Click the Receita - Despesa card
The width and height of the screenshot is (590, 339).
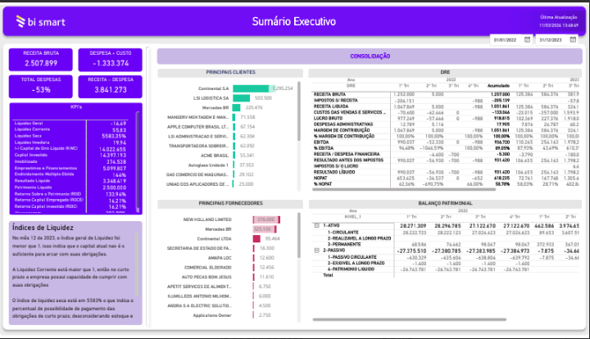[109, 85]
